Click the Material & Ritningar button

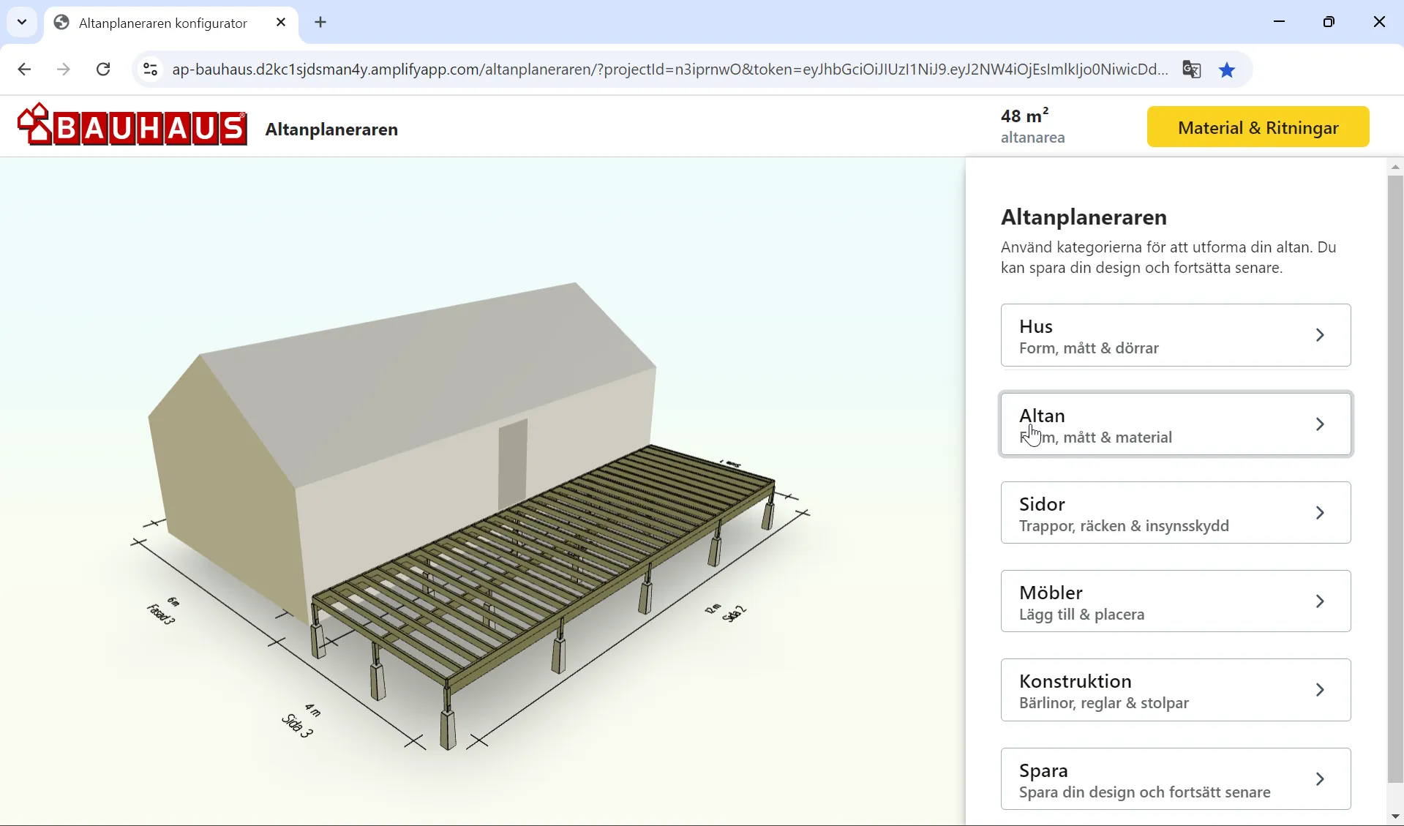pyautogui.click(x=1258, y=126)
